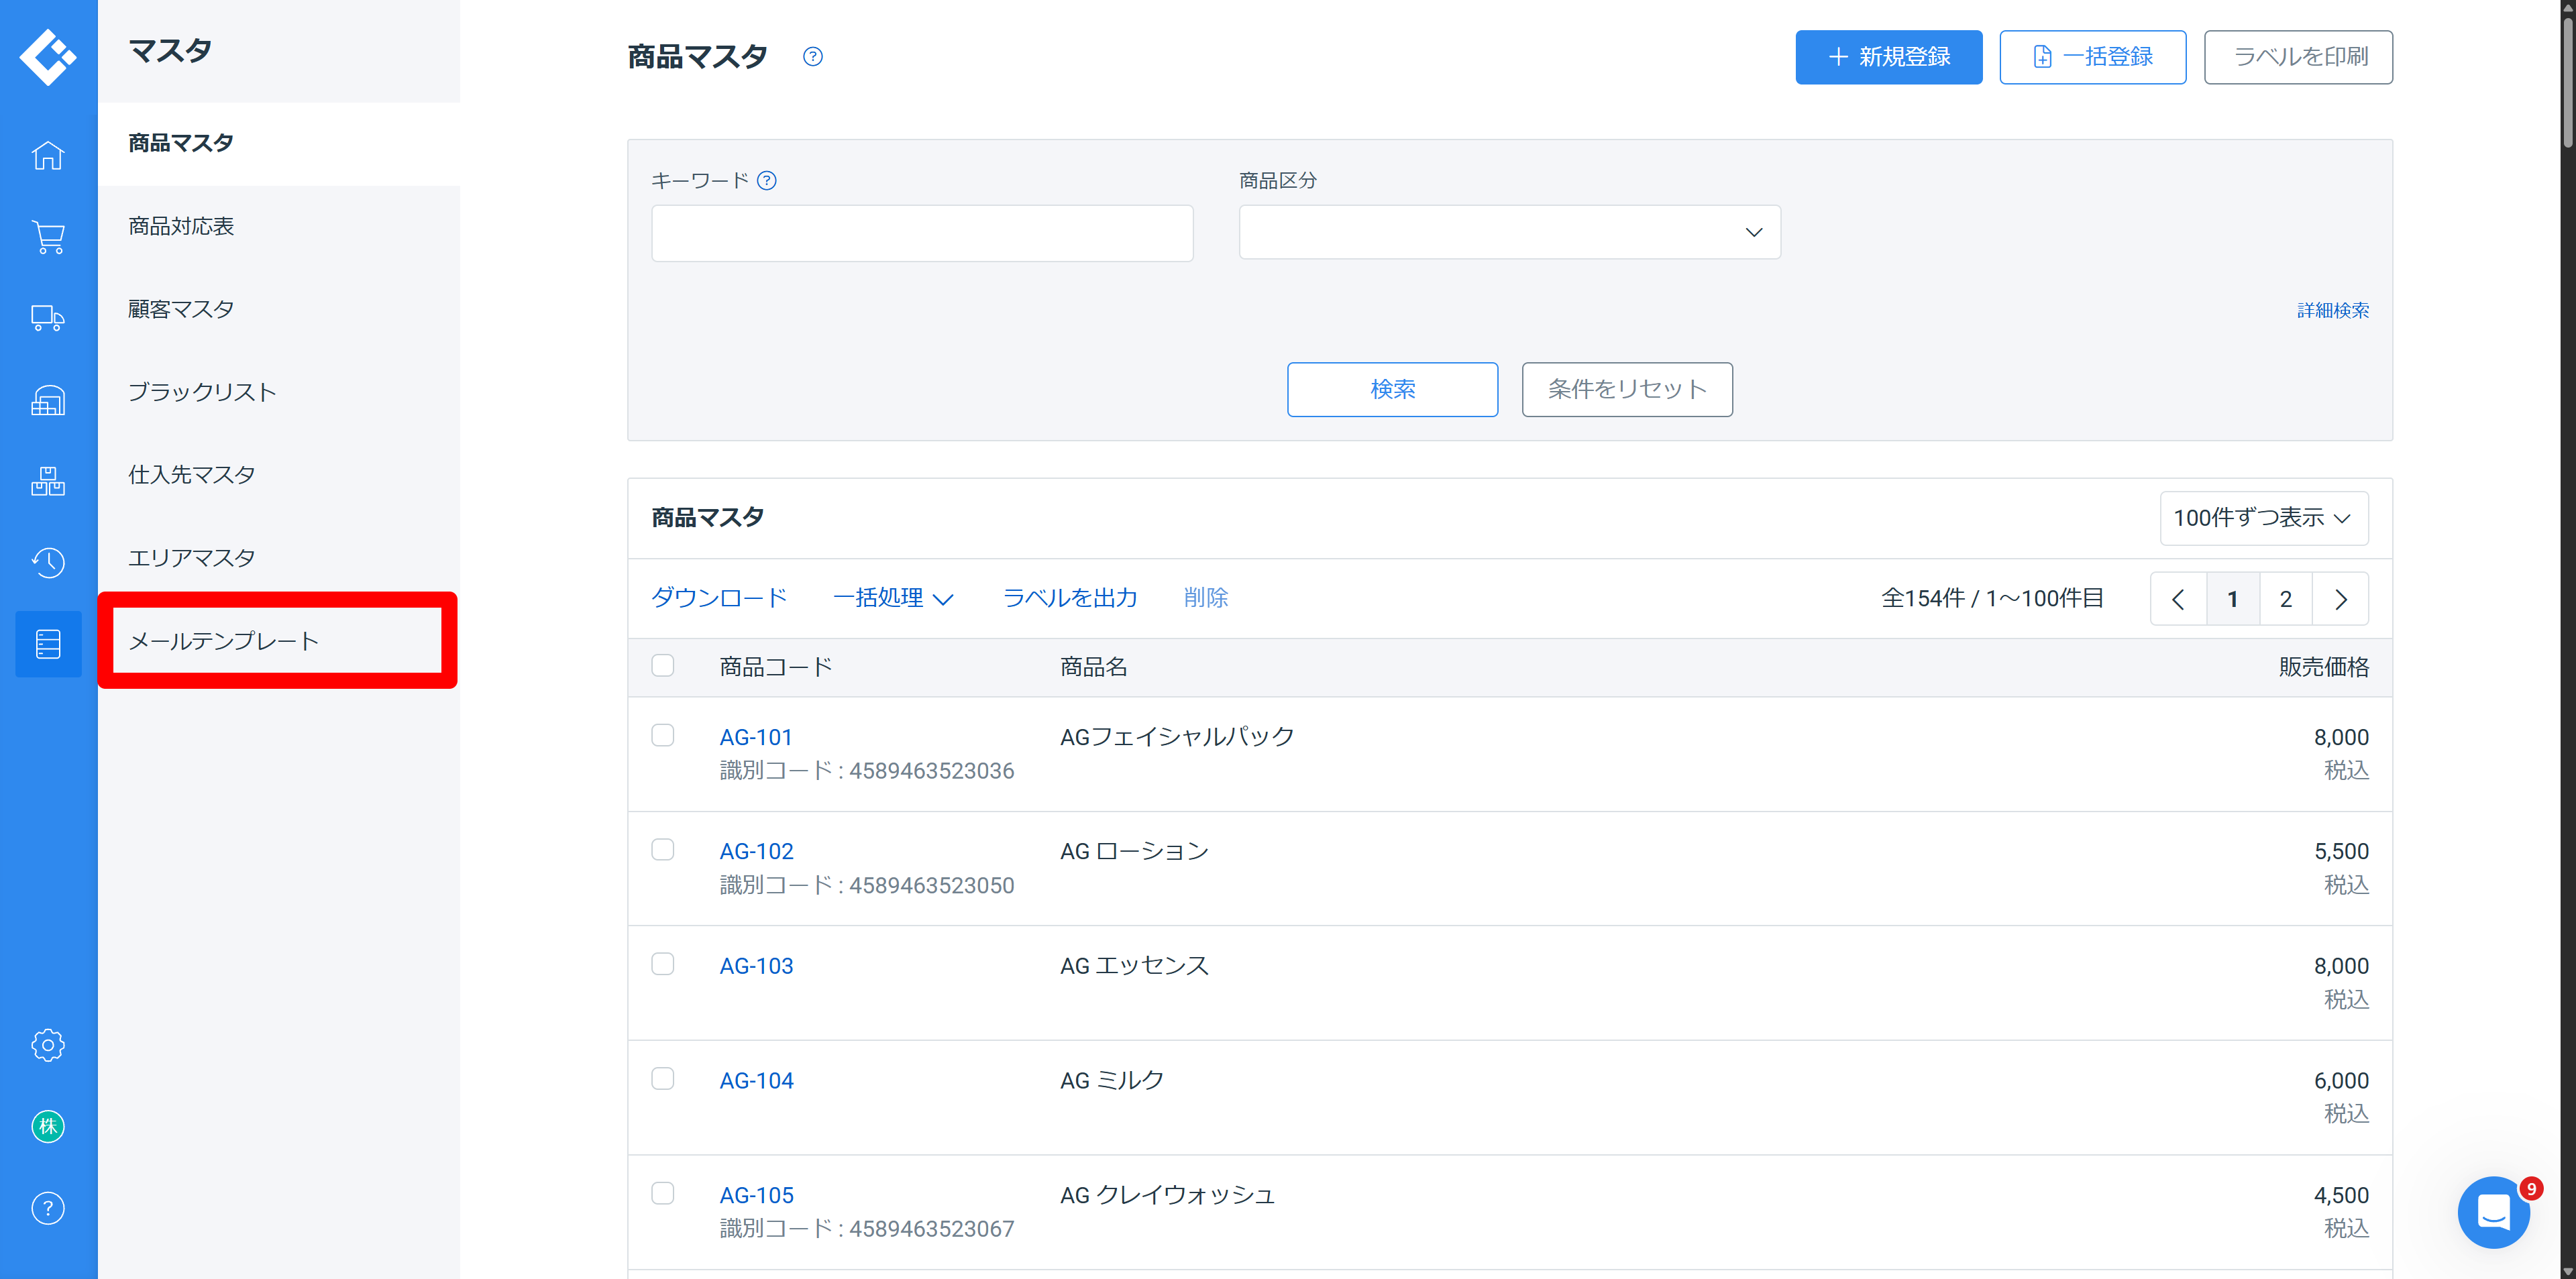
Task: Click the ラベルを印刷 button
Action: [x=2298, y=57]
